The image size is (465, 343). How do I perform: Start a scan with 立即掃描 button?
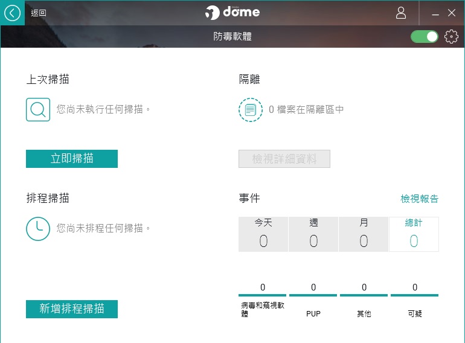72,159
